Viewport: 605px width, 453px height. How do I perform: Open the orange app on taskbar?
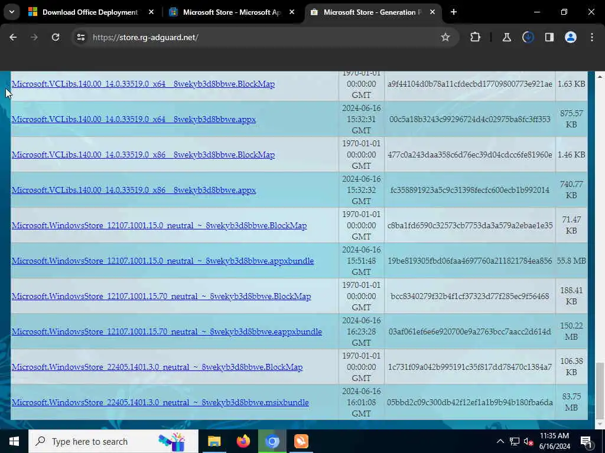301,441
